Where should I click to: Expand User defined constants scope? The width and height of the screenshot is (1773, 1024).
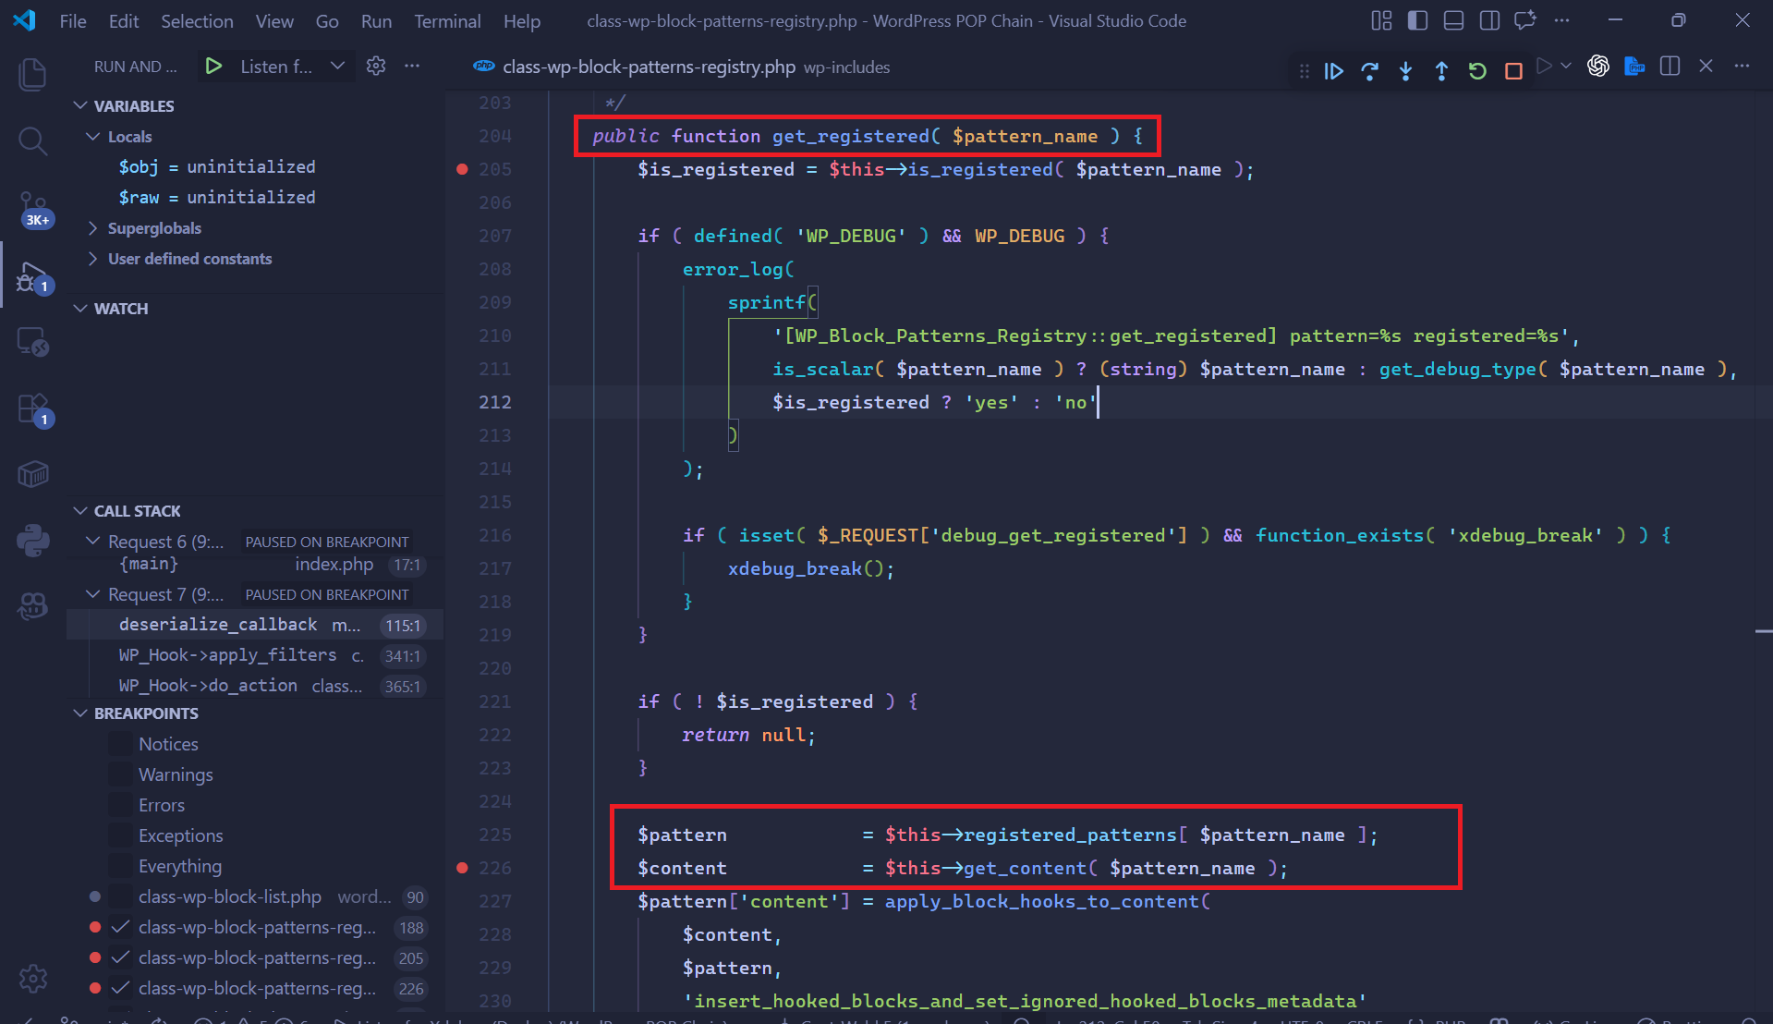[x=92, y=259]
